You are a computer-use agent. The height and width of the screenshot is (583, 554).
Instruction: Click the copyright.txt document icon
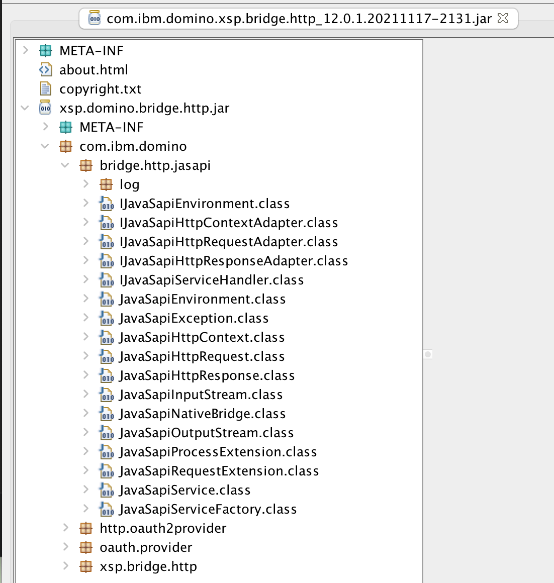[46, 89]
